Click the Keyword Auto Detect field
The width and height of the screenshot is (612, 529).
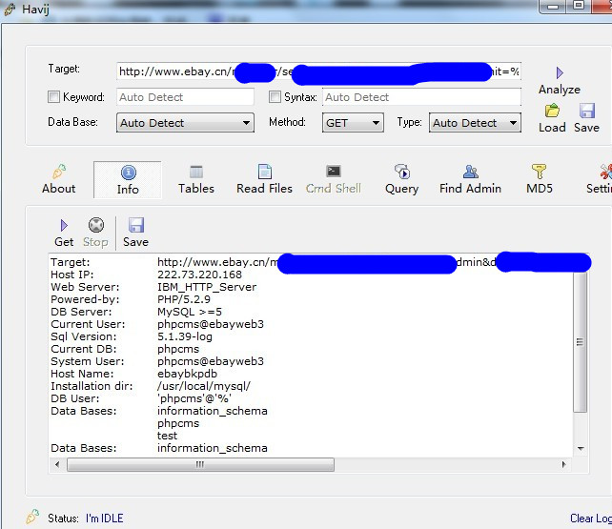tap(185, 97)
